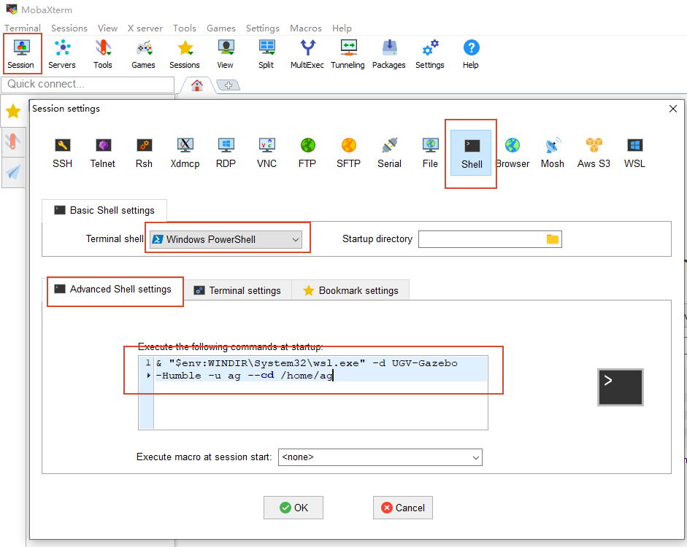Image resolution: width=687 pixels, height=547 pixels.
Task: Choose the Rsh session type
Action: point(144,152)
